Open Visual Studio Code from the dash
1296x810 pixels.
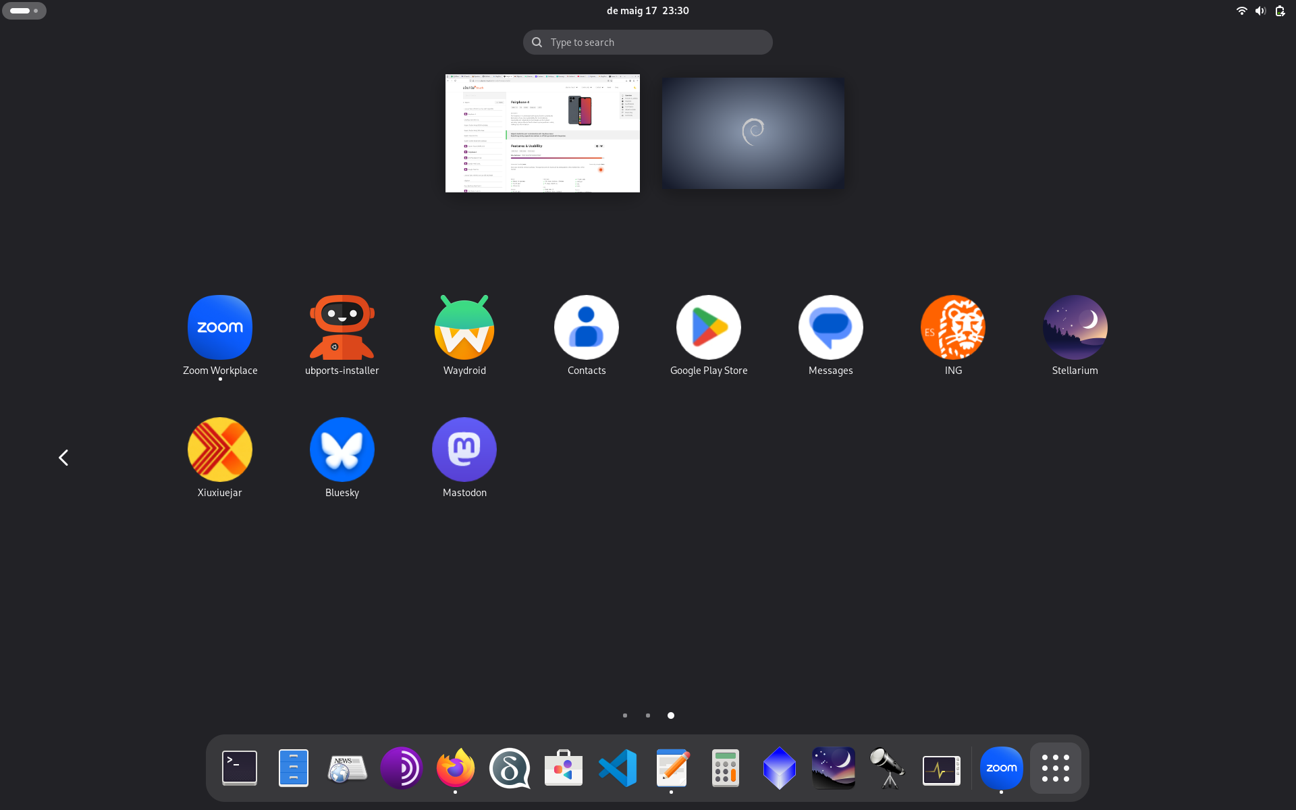coord(618,768)
